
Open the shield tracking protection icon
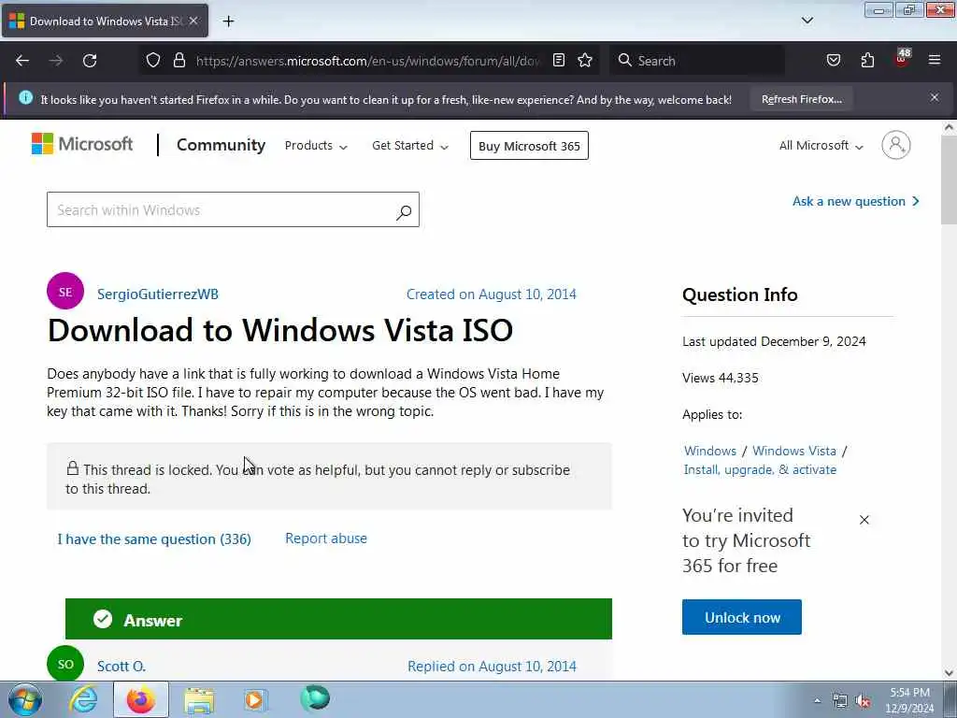(153, 60)
